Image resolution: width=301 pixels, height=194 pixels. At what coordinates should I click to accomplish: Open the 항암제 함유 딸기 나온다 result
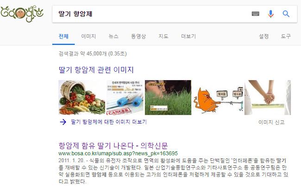(x=113, y=146)
